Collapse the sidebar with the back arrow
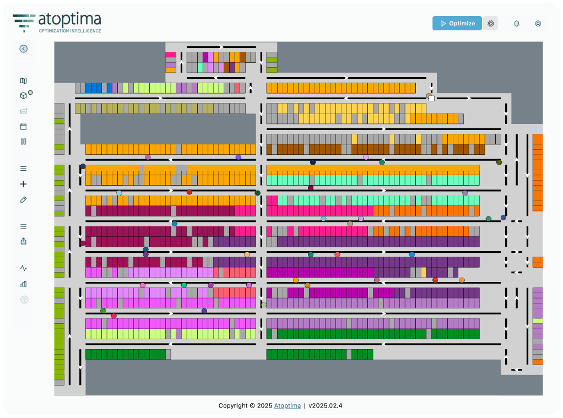Image resolution: width=563 pixels, height=418 pixels. pos(23,48)
